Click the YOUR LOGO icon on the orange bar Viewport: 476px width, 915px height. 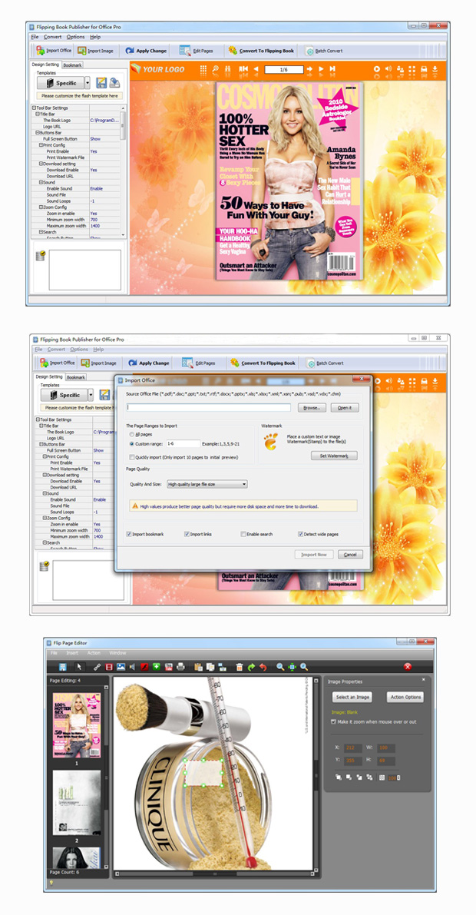135,69
